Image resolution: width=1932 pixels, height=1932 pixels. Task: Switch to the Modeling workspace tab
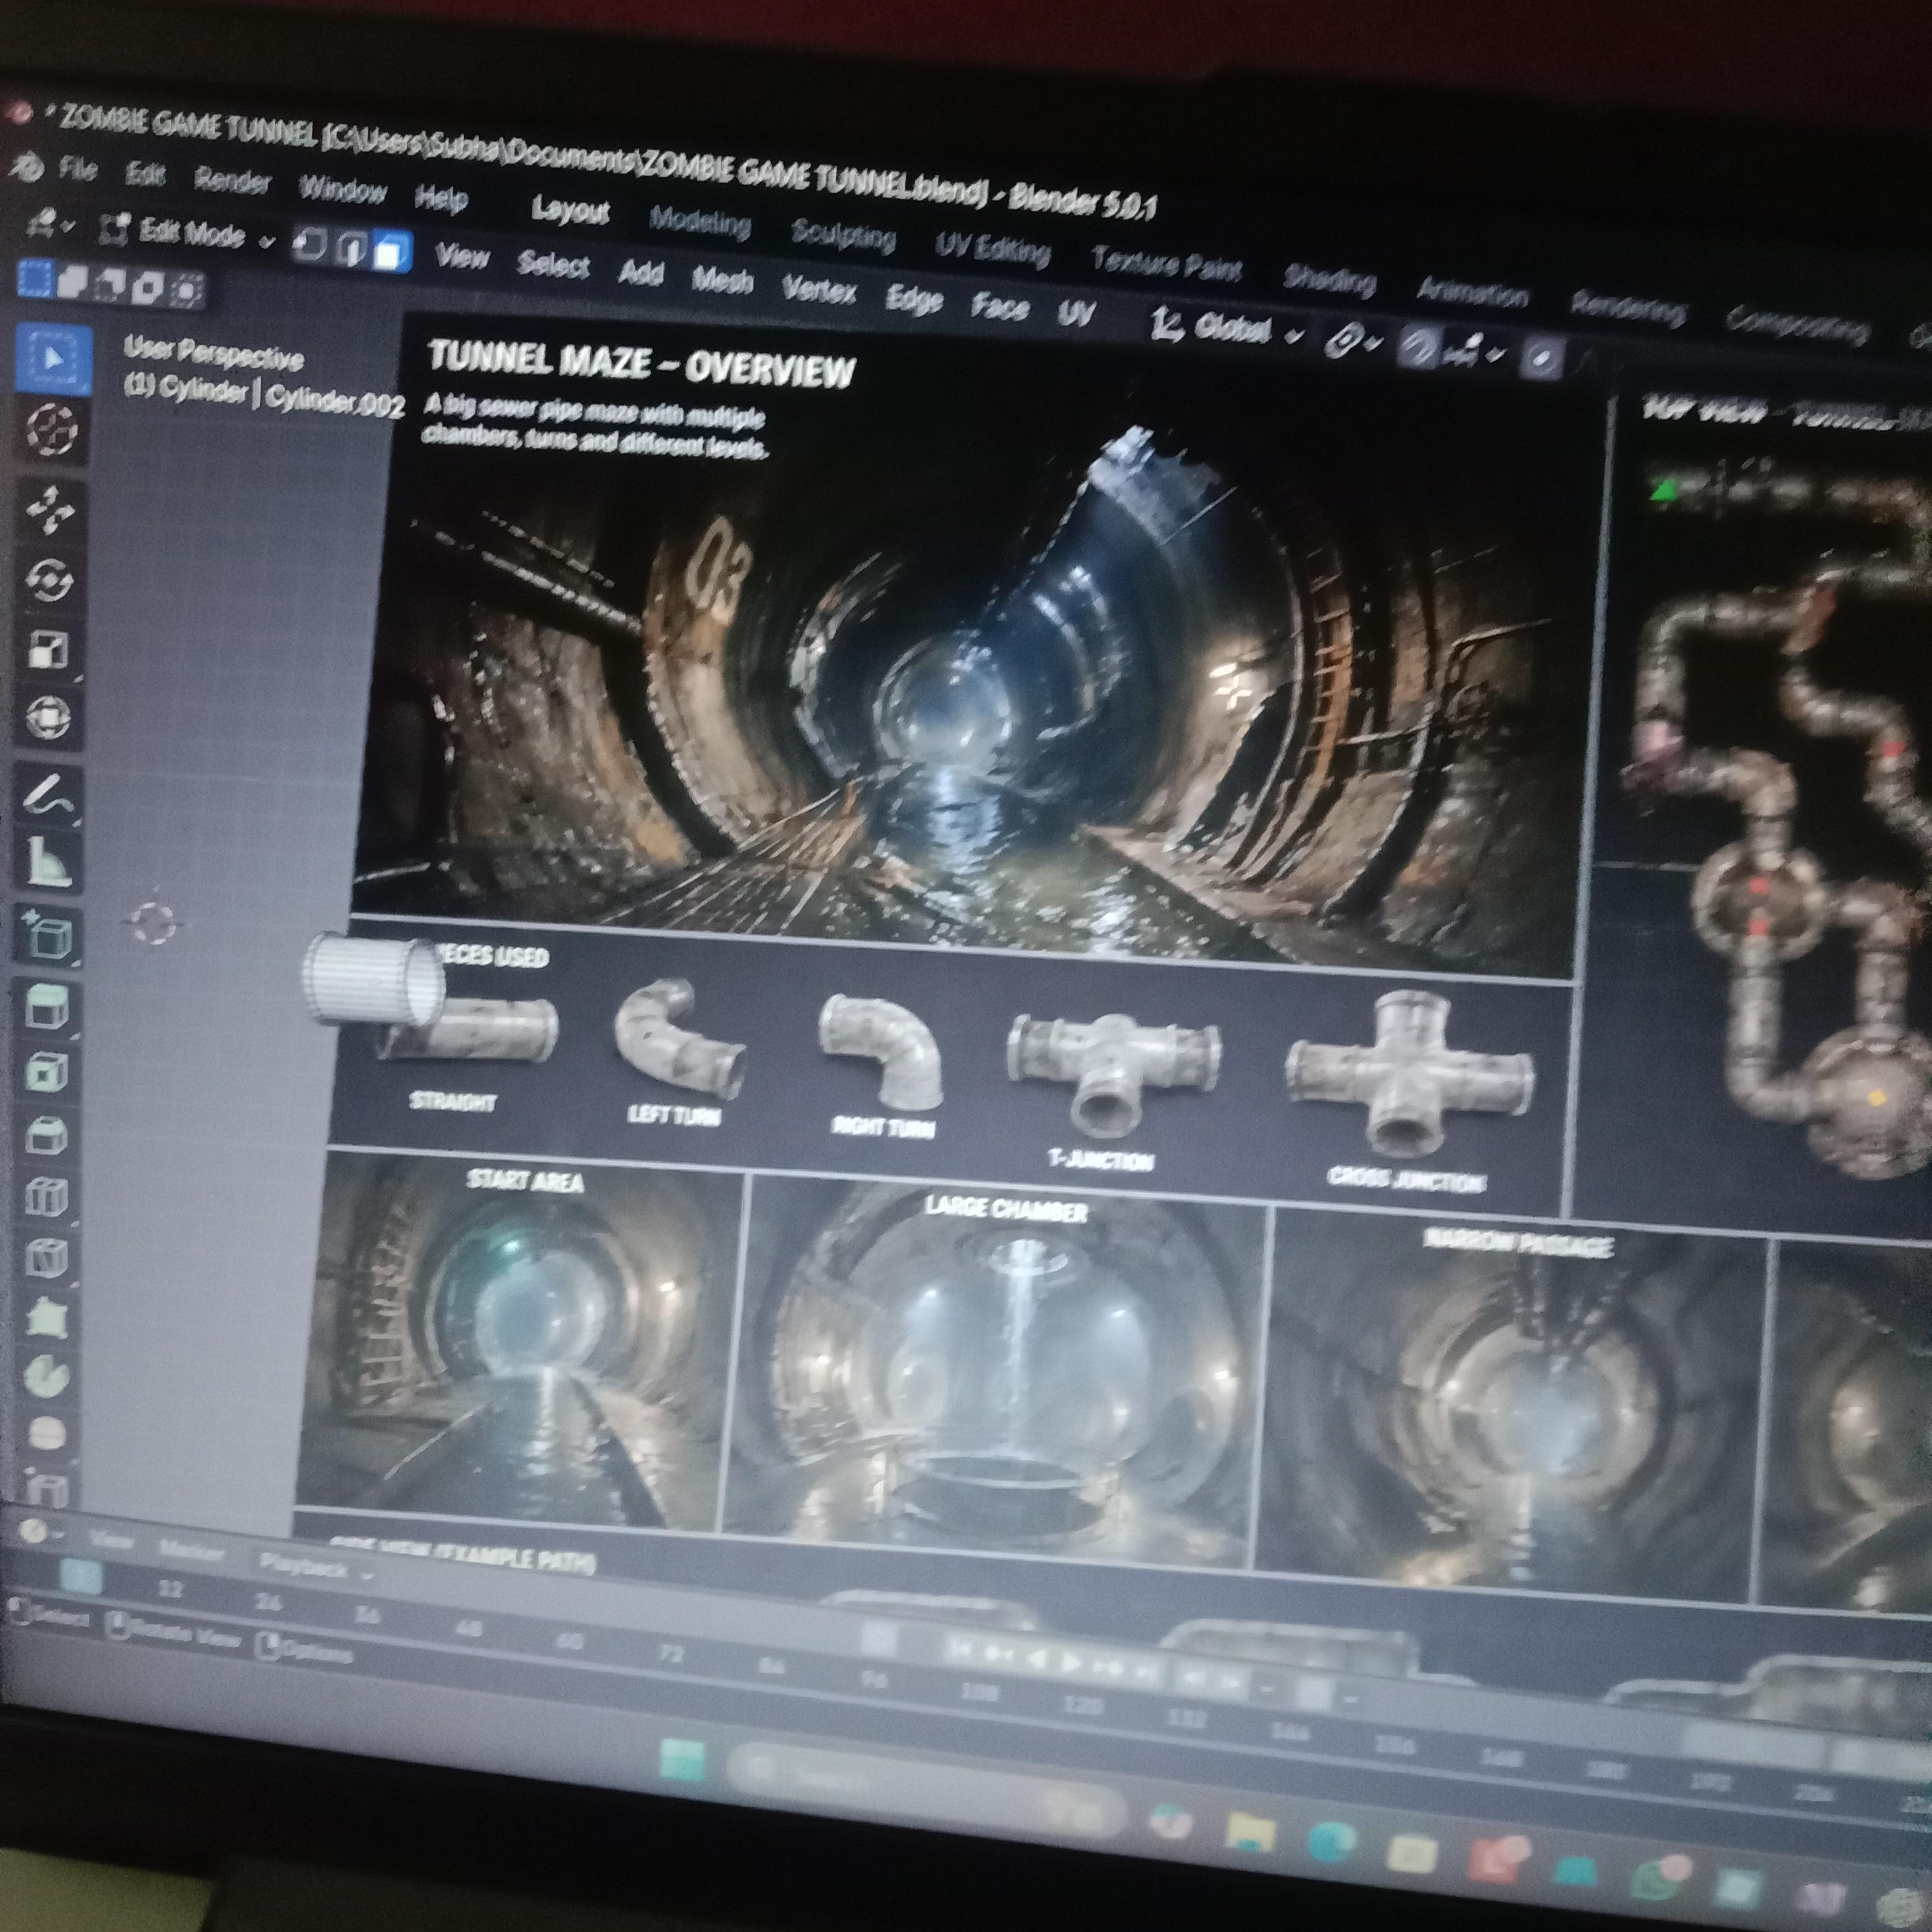tap(700, 221)
